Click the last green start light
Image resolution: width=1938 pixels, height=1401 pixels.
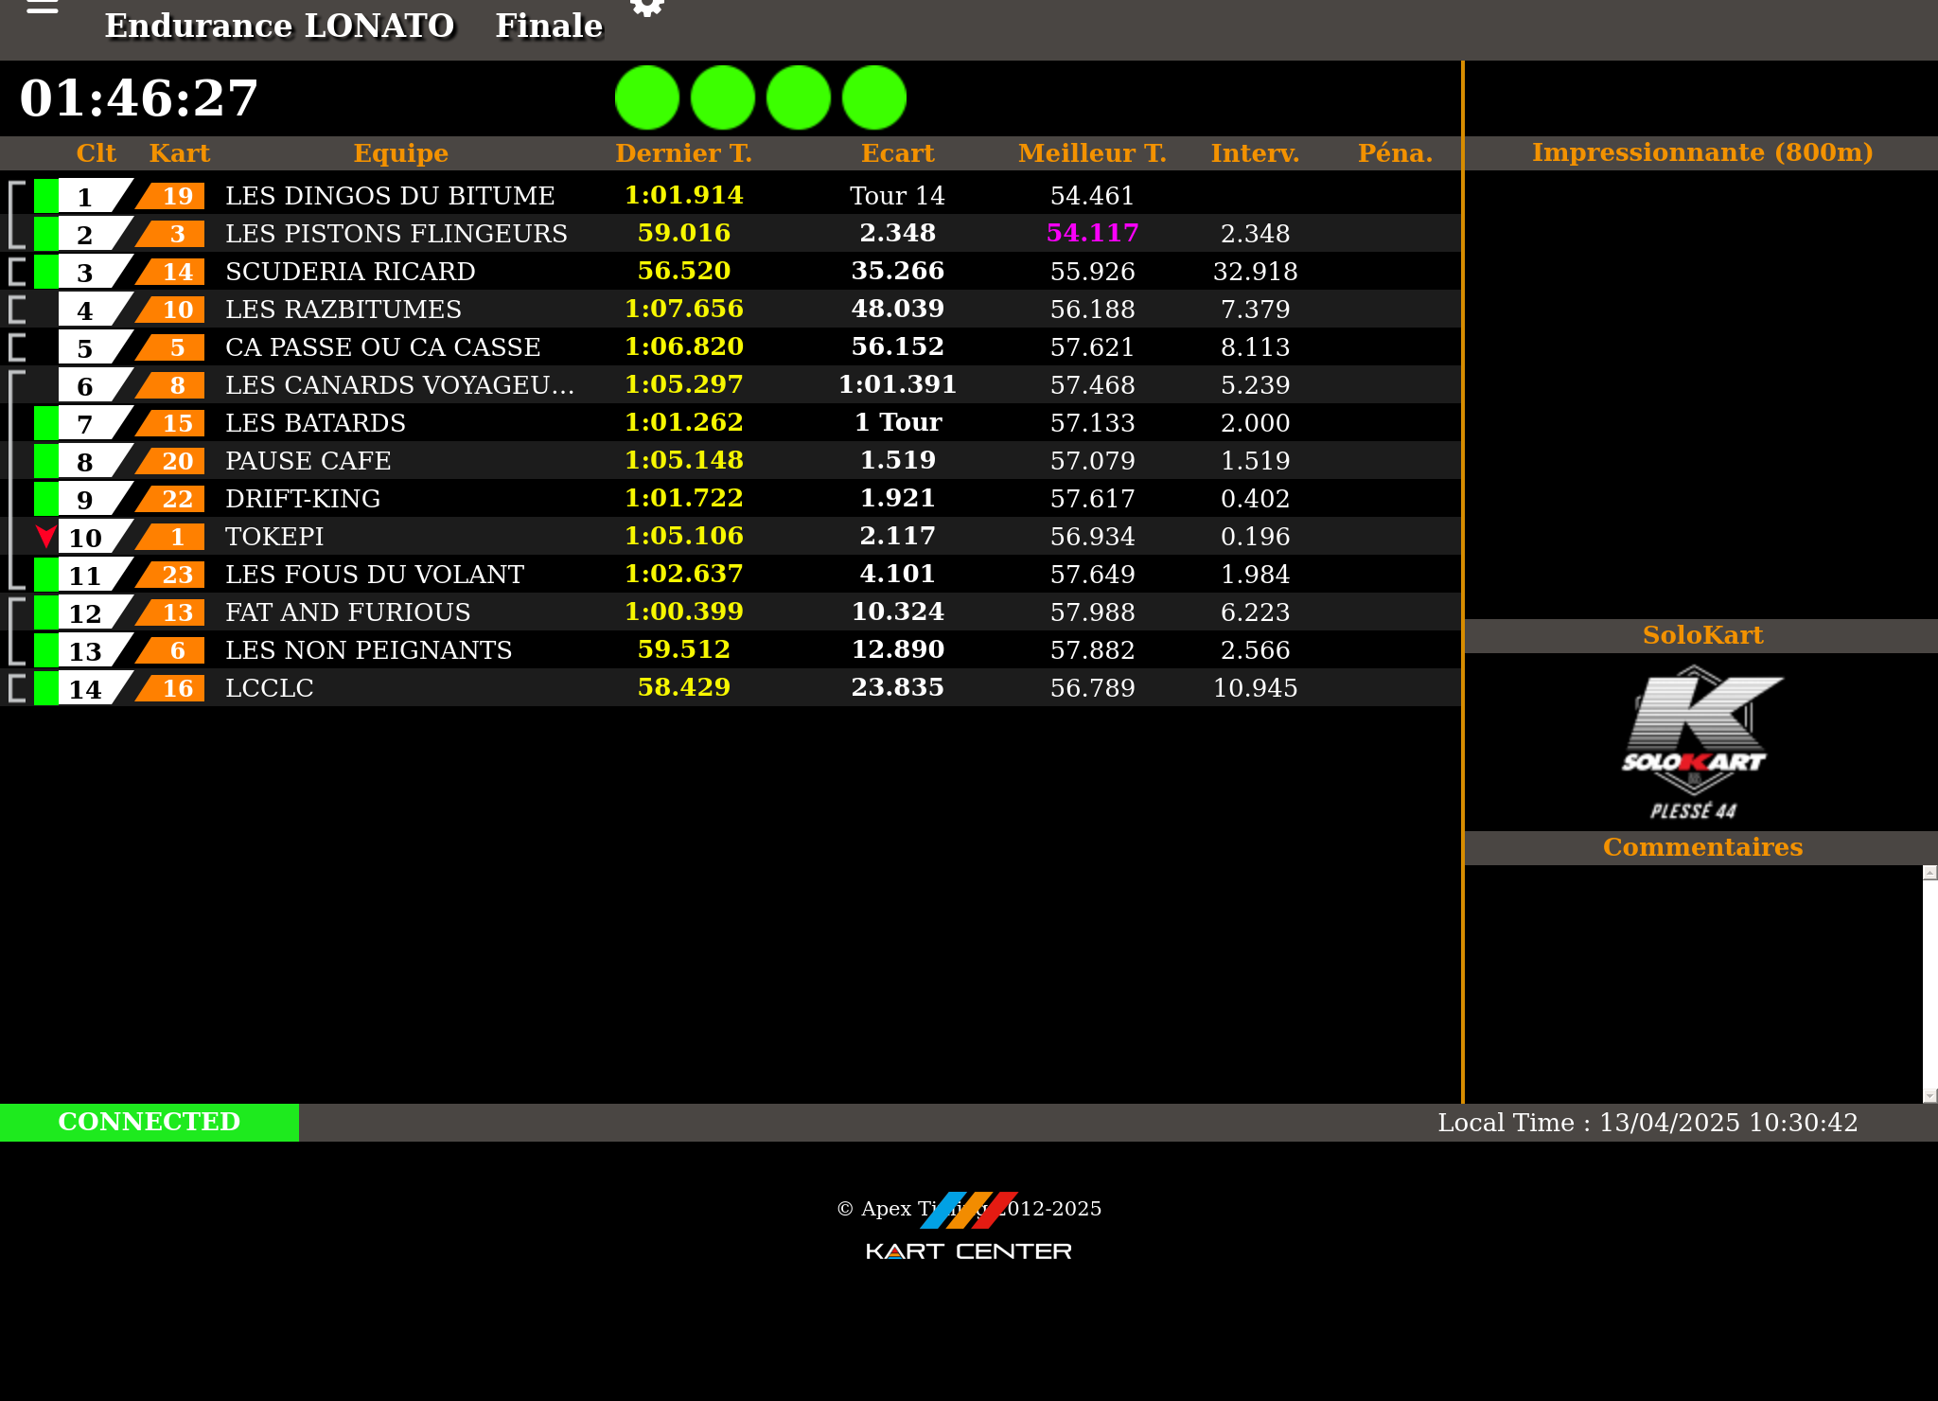[x=874, y=98]
